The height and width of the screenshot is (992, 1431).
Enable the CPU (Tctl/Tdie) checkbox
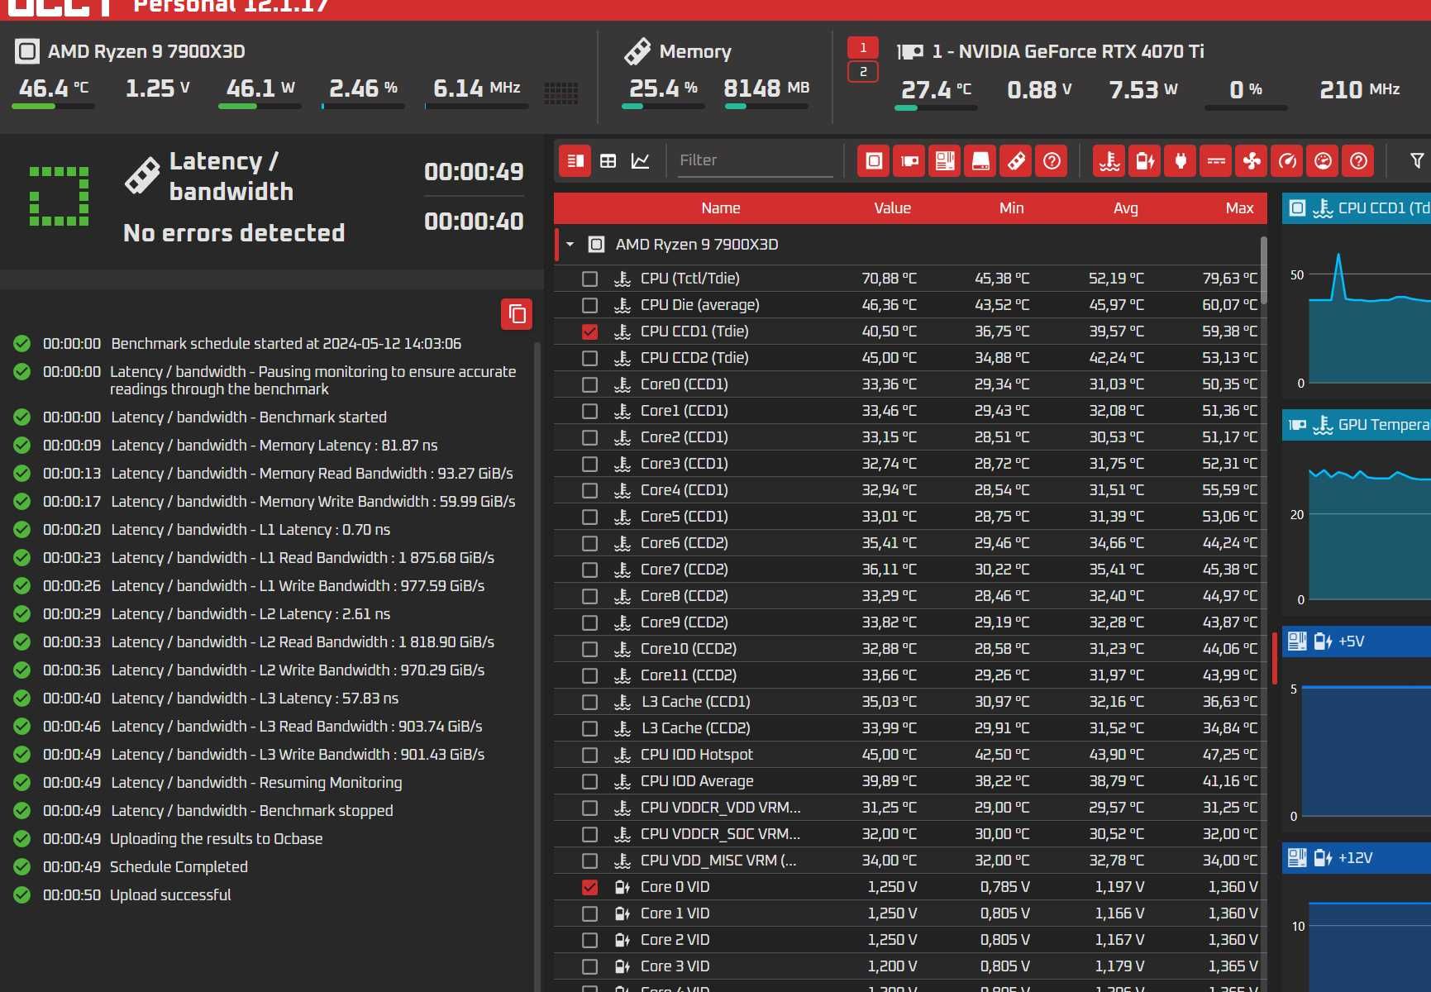589,279
